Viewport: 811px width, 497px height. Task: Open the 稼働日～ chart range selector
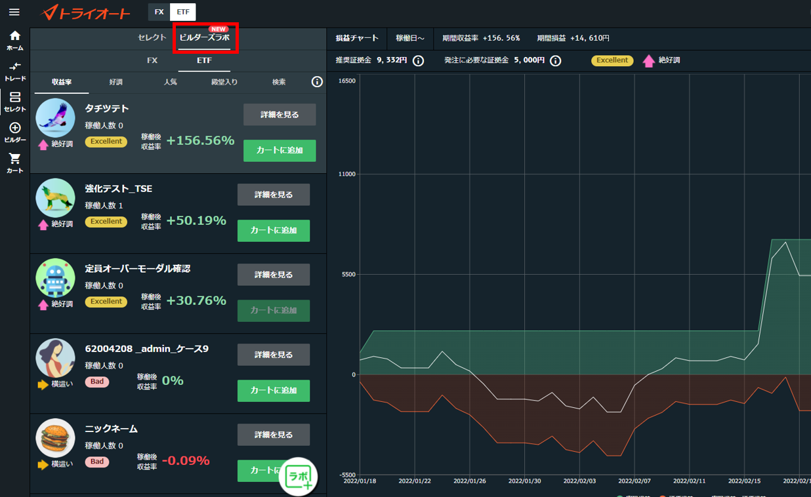coord(410,38)
